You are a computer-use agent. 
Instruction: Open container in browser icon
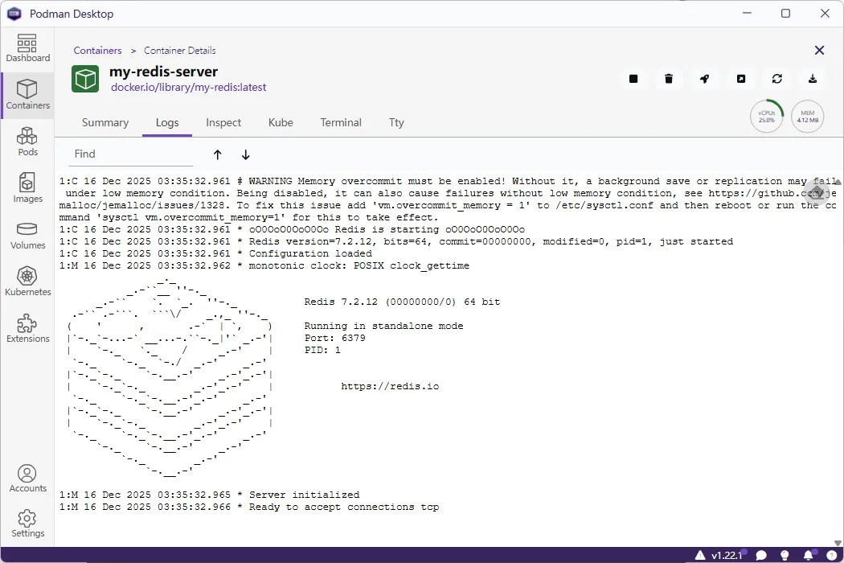pos(741,79)
